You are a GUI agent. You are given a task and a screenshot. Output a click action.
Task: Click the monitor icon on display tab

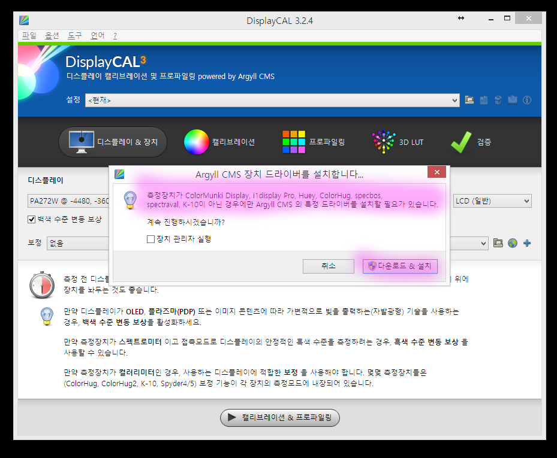point(82,142)
